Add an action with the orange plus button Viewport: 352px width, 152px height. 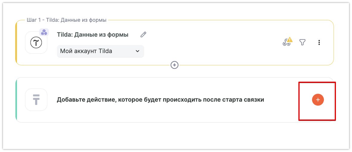[318, 100]
